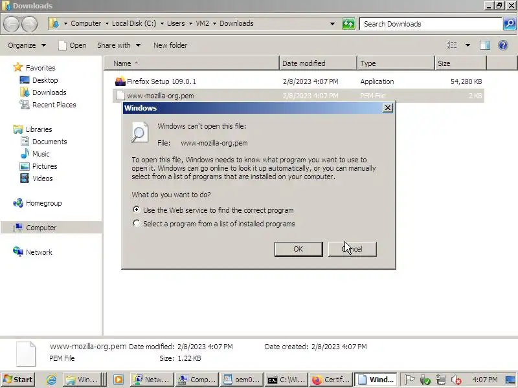The height and width of the screenshot is (388, 518).
Task: Click Action Center flag in tray
Action: (x=409, y=380)
